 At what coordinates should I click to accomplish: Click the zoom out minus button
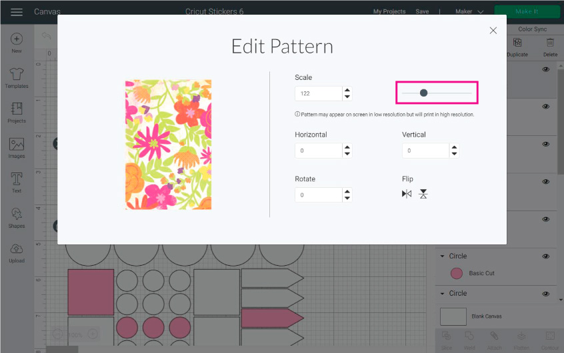tap(57, 334)
